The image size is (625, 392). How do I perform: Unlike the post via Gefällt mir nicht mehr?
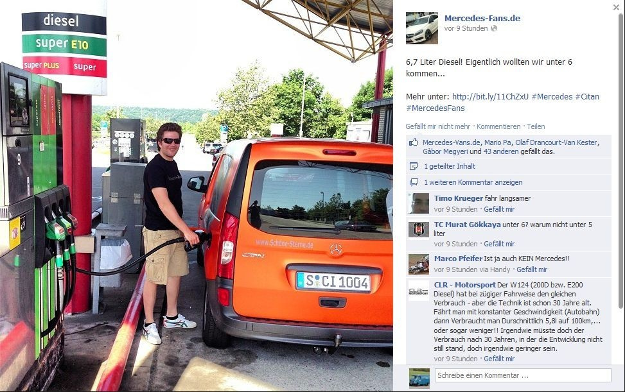tap(437, 126)
